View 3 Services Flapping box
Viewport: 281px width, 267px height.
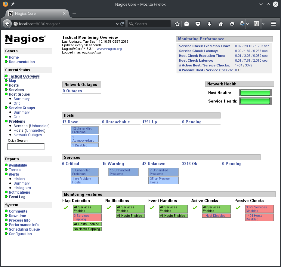87,217
